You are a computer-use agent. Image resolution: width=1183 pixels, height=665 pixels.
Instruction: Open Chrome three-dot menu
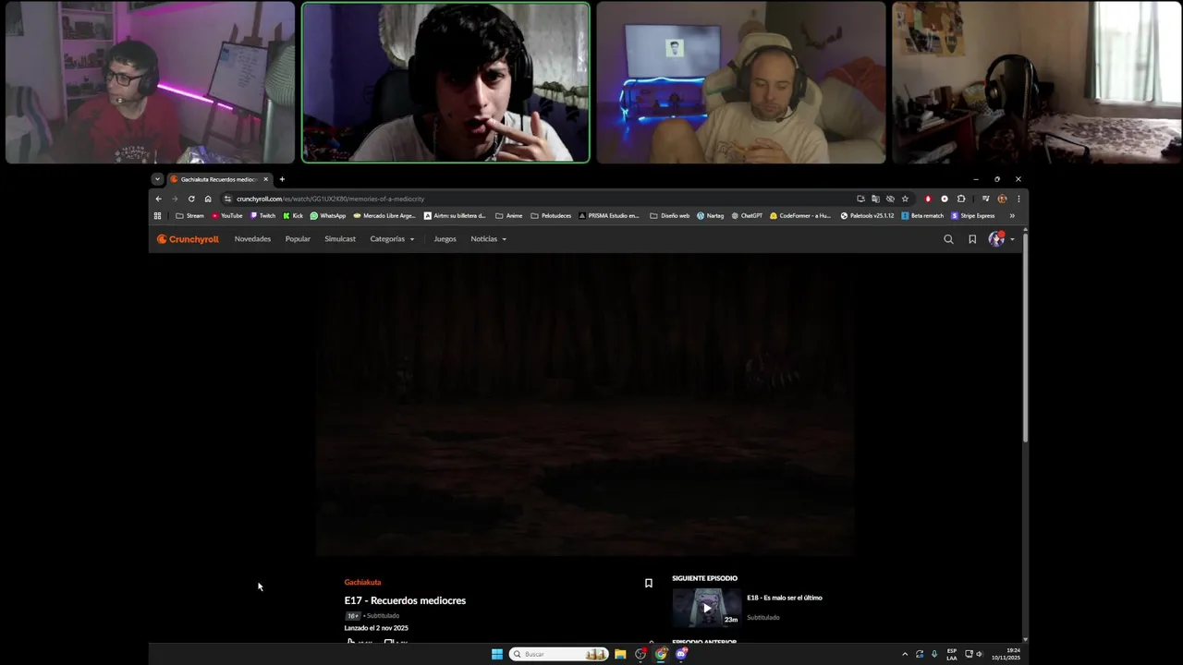(1018, 199)
